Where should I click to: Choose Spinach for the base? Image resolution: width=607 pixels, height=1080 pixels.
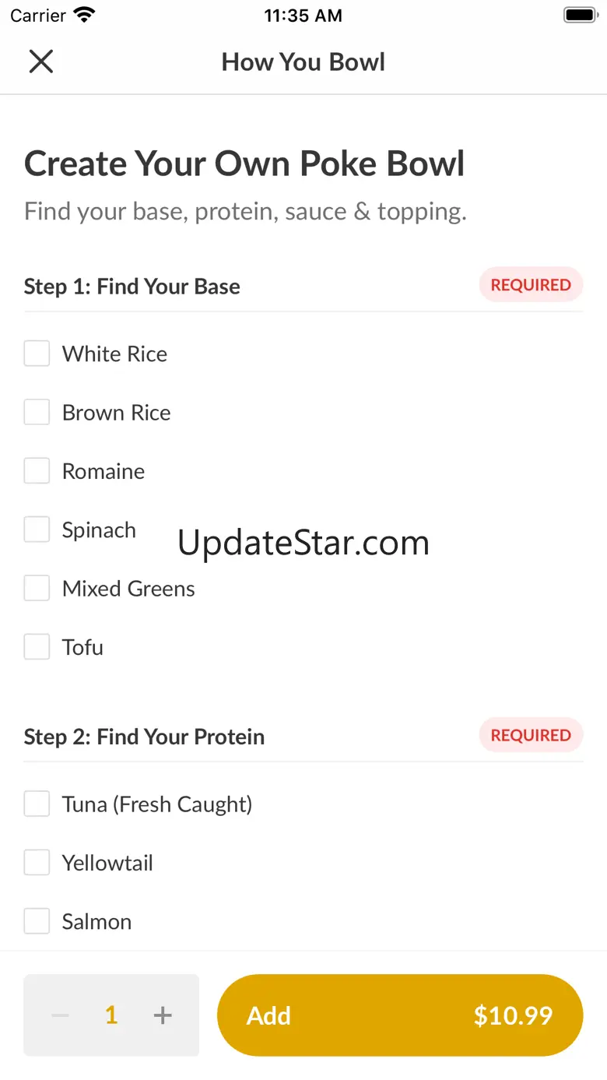coord(37,529)
